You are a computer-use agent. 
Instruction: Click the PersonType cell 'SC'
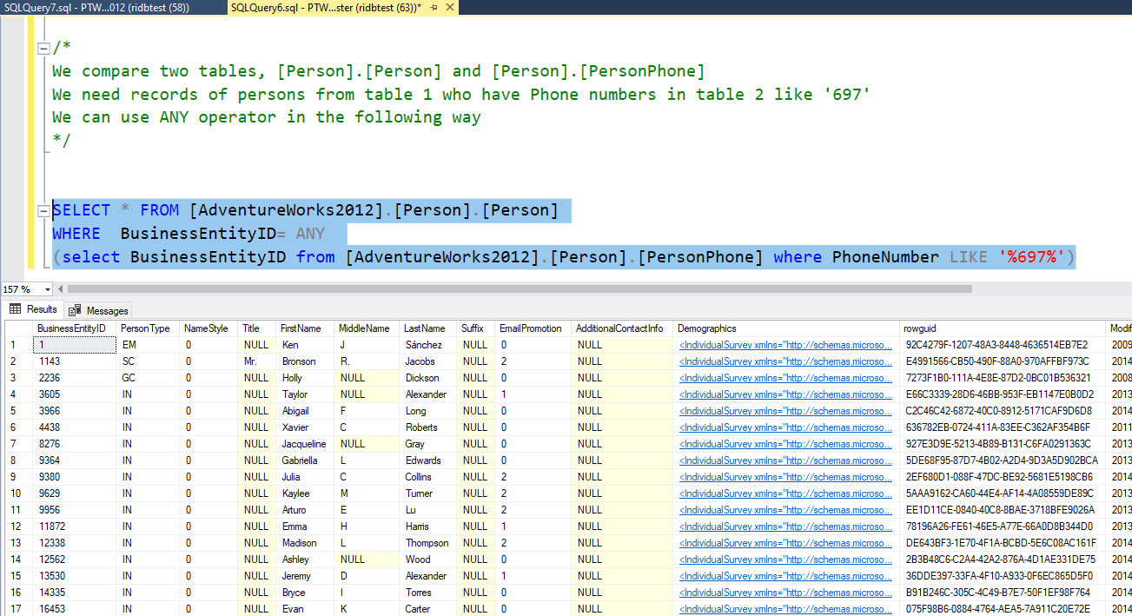[148, 361]
